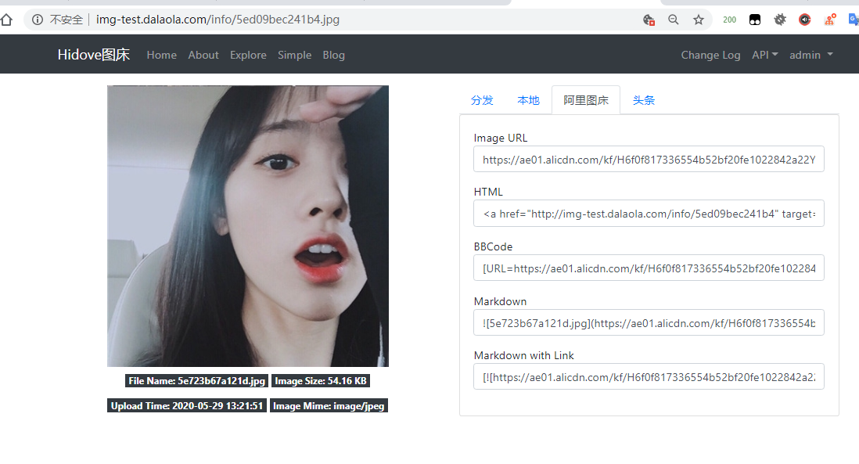Click the green 200 status extension icon
Image resolution: width=859 pixels, height=464 pixels.
tap(730, 20)
